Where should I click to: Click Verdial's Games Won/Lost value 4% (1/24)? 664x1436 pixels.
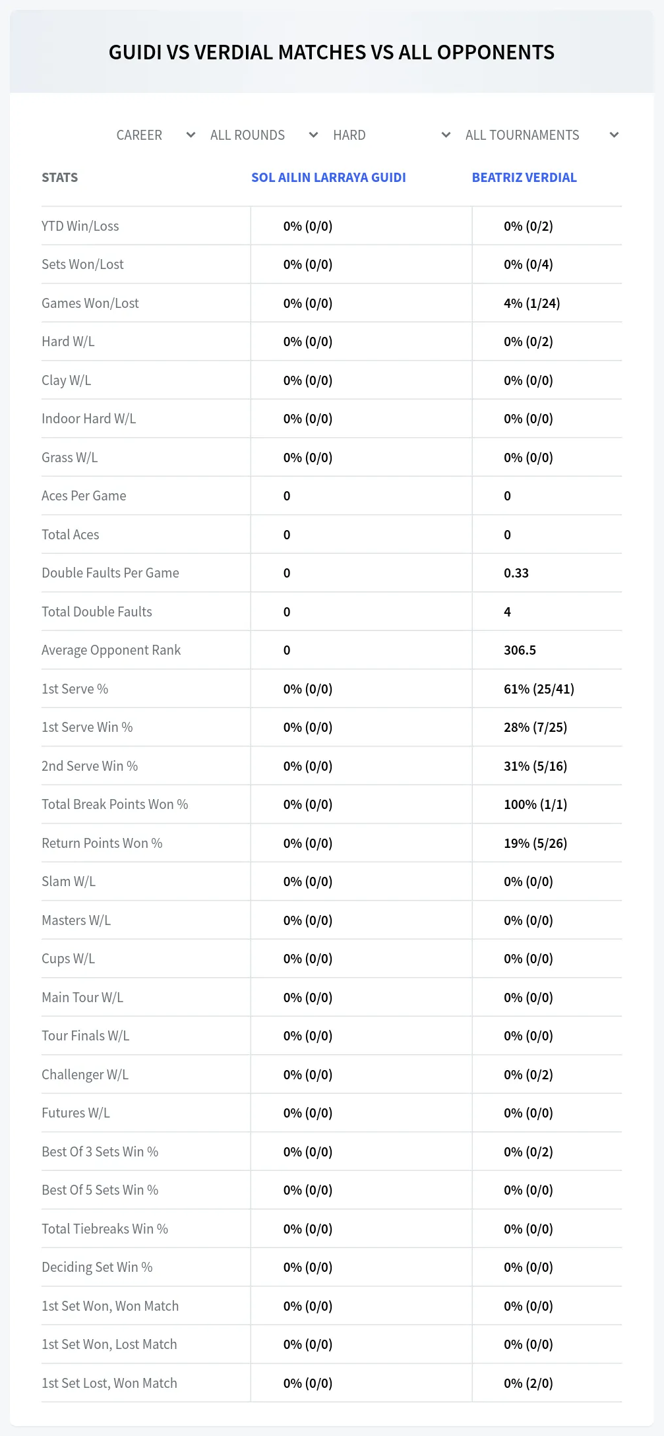coord(531,303)
